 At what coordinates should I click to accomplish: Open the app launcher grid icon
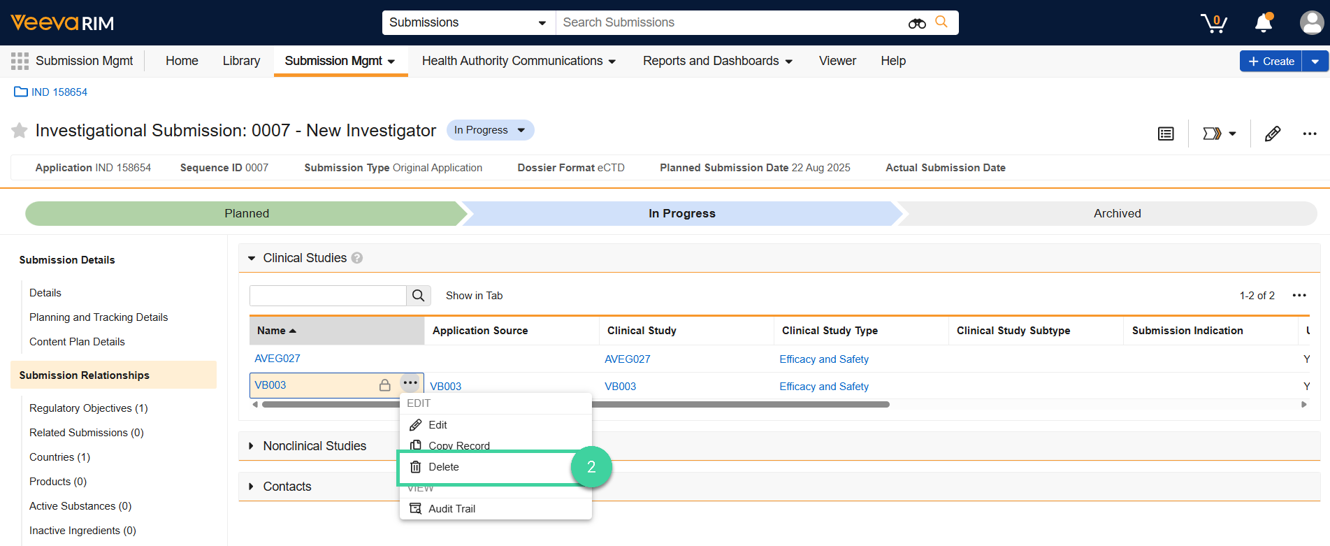pos(20,62)
